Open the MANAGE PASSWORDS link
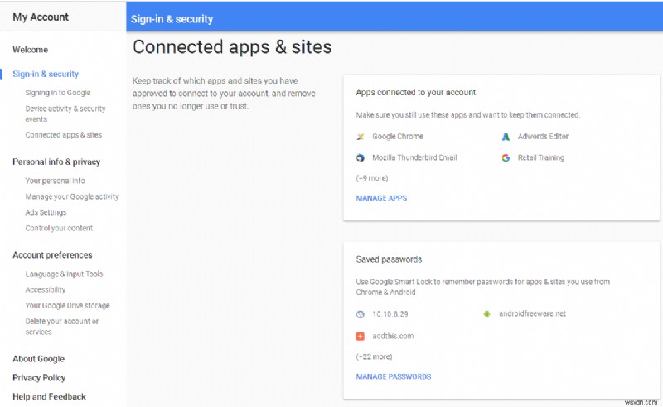Screen dimensions: 663x407 [x=394, y=376]
